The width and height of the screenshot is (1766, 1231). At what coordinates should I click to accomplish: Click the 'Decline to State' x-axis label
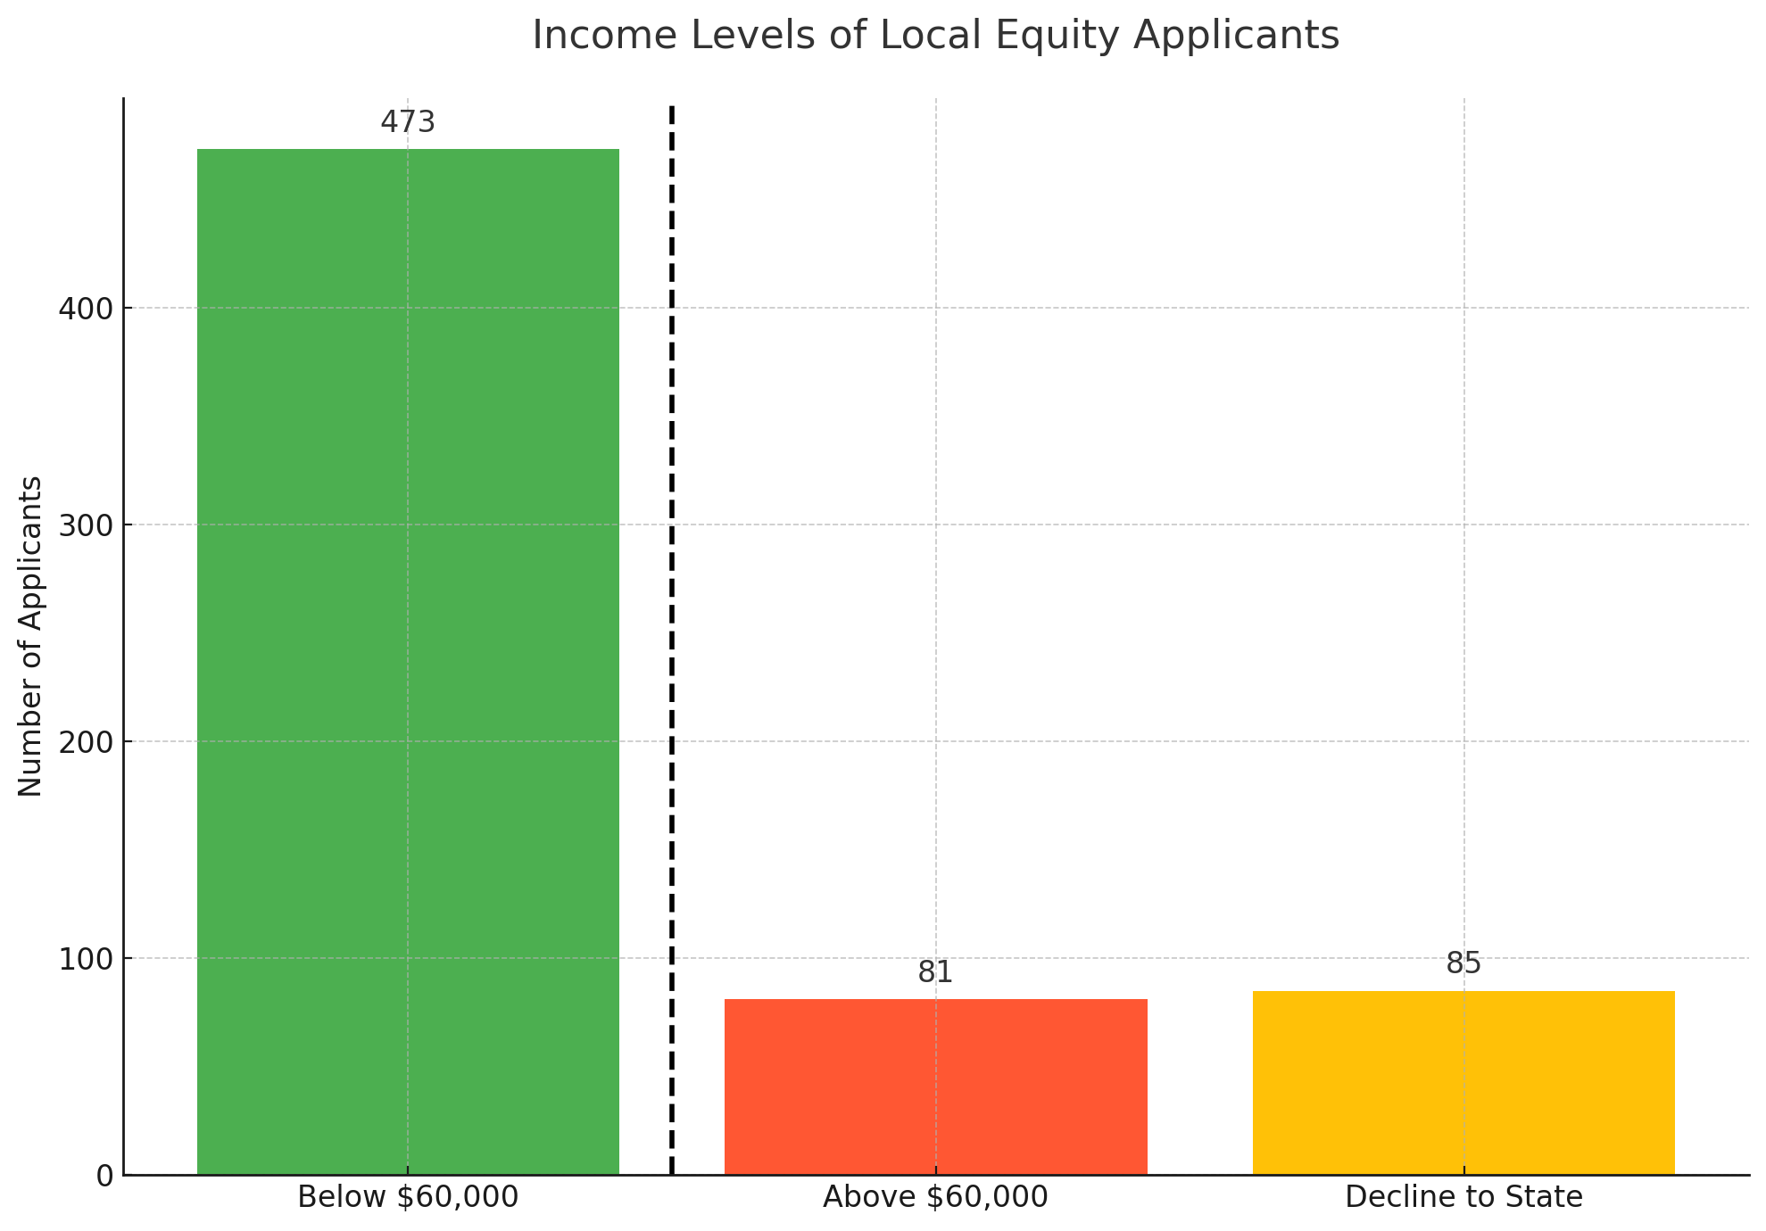(x=1463, y=1197)
